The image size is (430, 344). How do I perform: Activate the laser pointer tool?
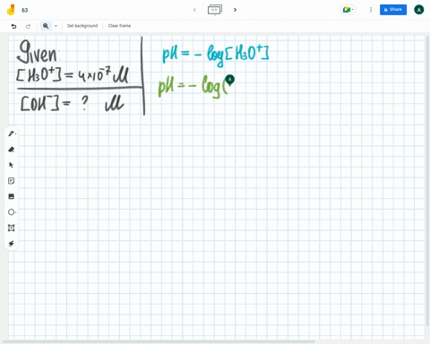[12, 244]
